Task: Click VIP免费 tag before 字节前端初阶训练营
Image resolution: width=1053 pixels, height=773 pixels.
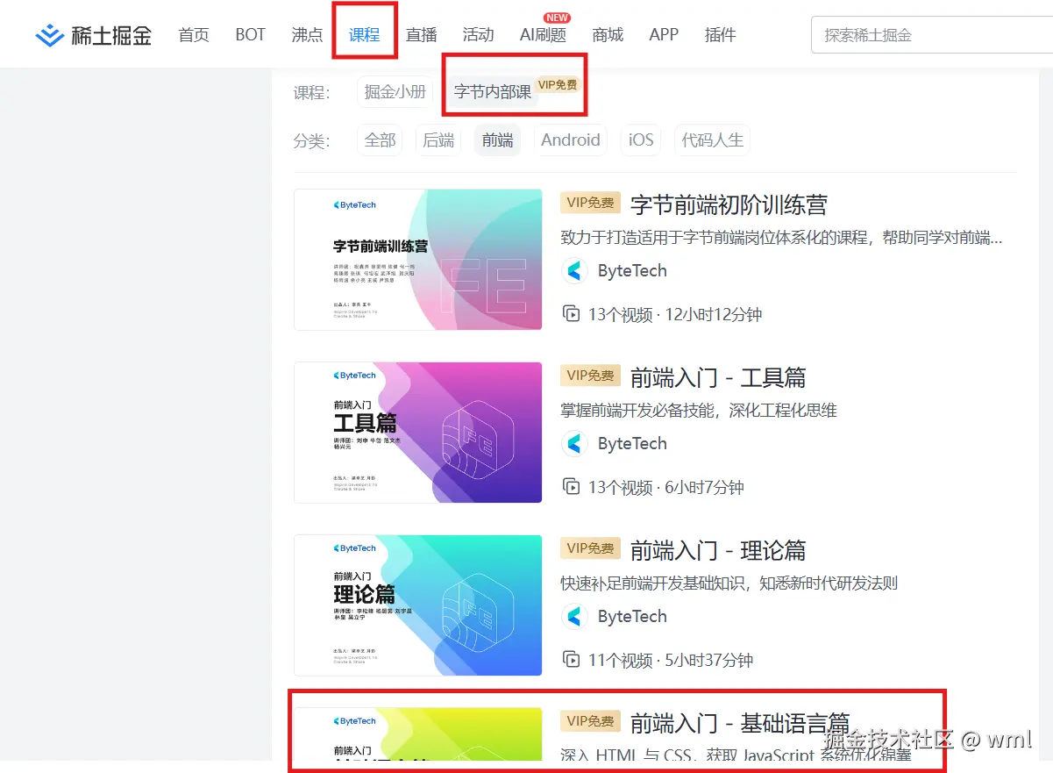Action: [591, 203]
